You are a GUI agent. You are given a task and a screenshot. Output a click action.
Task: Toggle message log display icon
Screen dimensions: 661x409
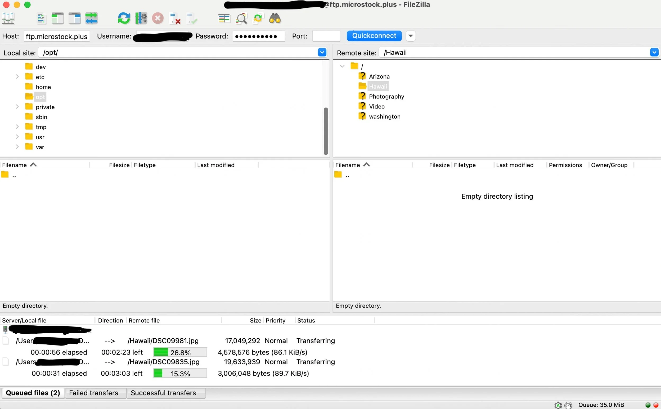(x=41, y=19)
